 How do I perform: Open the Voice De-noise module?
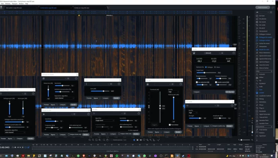coord(264,65)
